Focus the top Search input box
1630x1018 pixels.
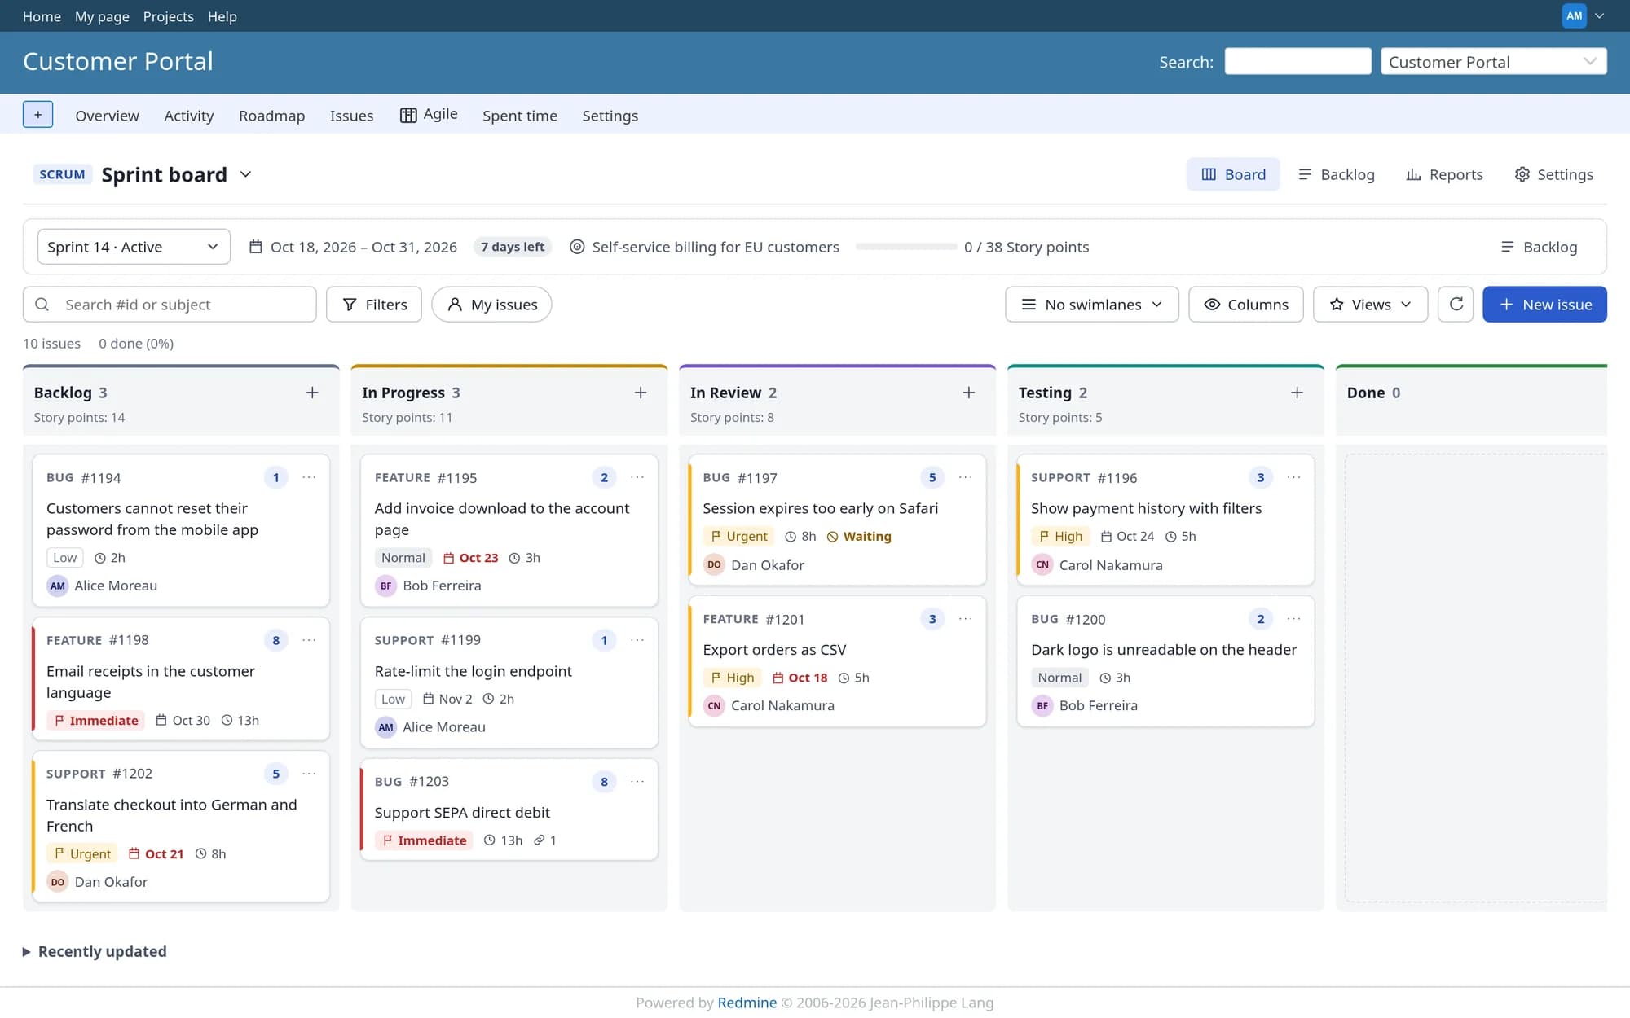click(1297, 61)
